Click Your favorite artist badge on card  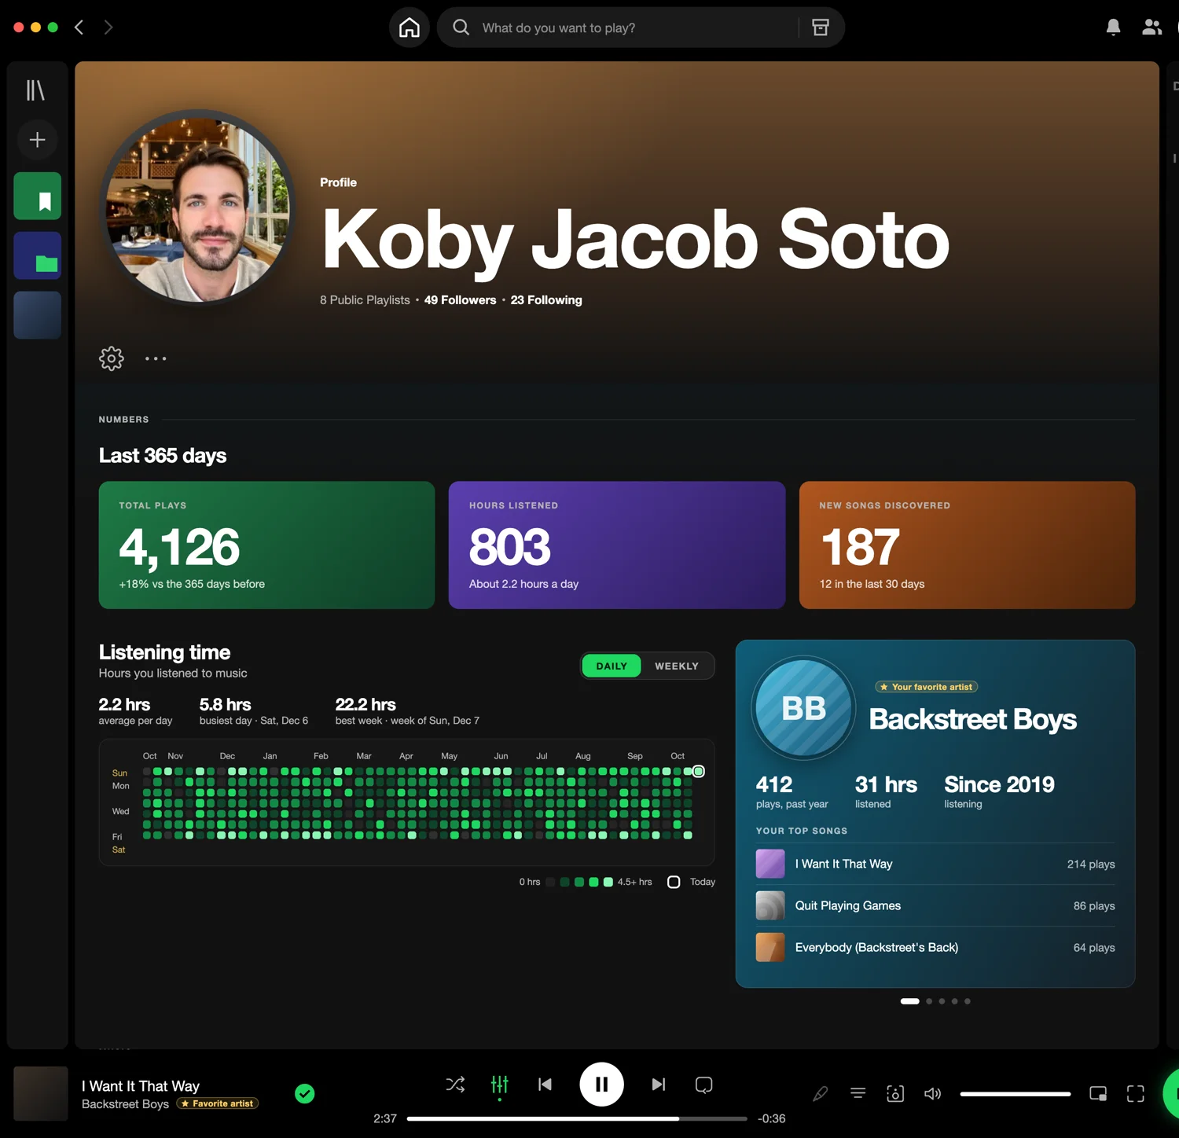point(927,687)
